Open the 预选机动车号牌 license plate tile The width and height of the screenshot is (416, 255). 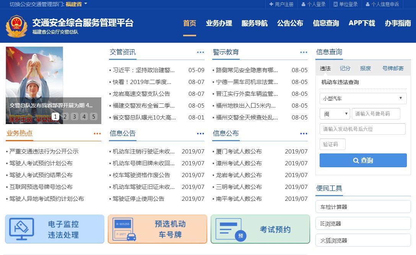click(158, 229)
